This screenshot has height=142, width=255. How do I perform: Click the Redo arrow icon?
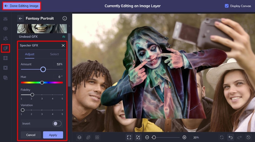pos(239,137)
